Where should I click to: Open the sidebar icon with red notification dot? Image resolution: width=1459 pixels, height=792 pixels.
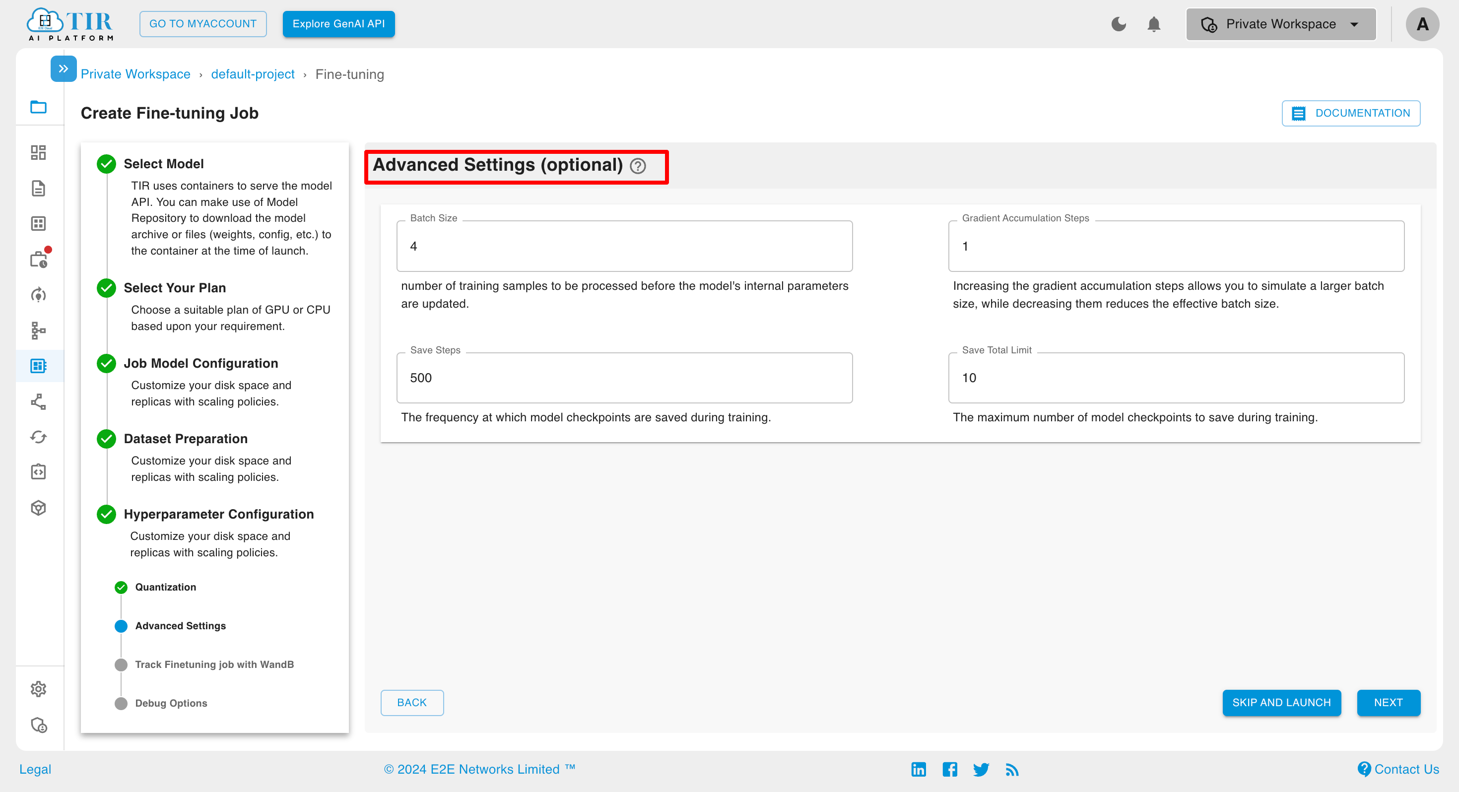(x=40, y=259)
